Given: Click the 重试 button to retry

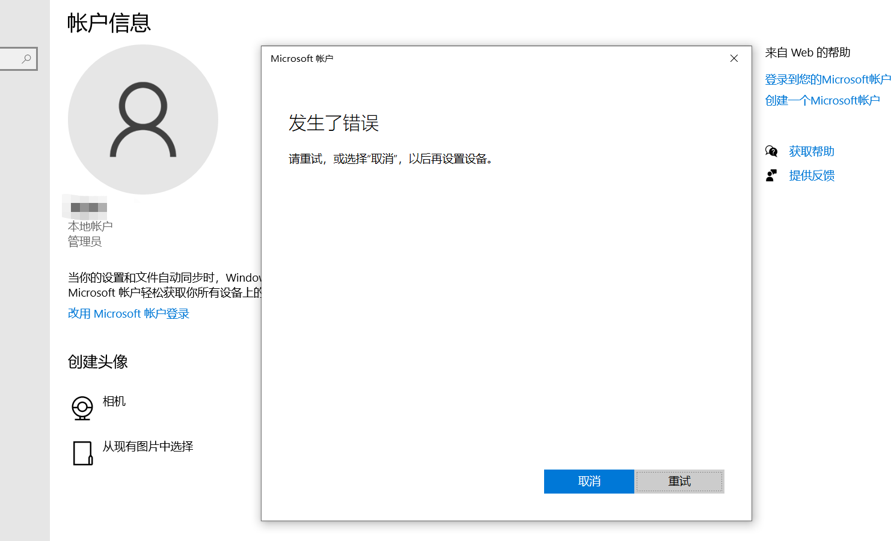Looking at the screenshot, I should point(679,482).
